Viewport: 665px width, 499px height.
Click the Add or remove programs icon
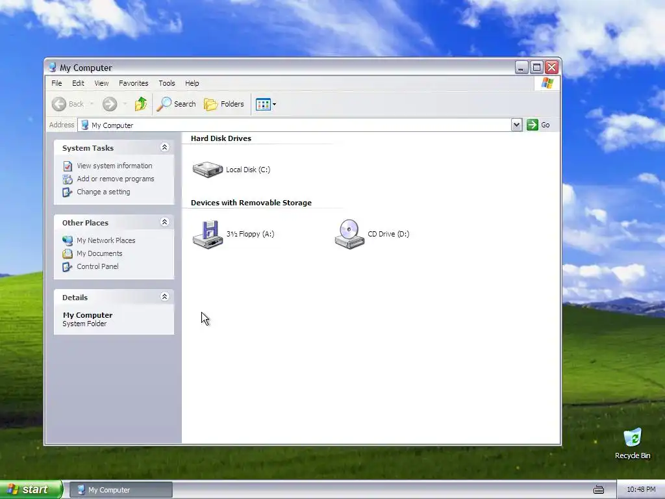(68, 179)
